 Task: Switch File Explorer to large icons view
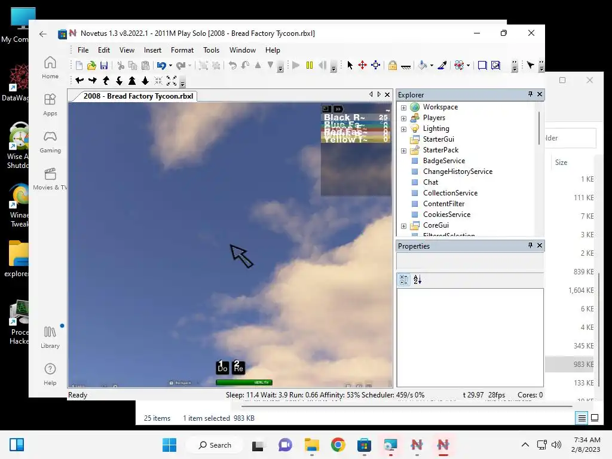click(595, 418)
